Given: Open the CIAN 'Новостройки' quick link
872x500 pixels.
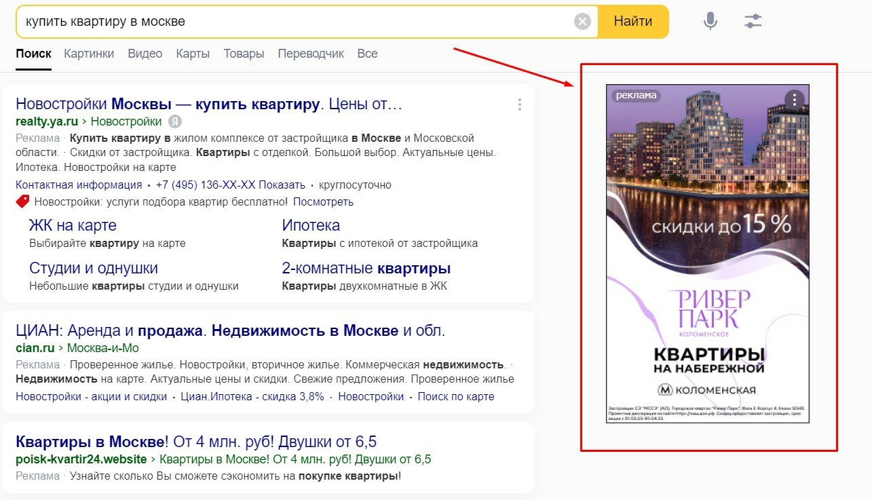Looking at the screenshot, I should coord(371,396).
